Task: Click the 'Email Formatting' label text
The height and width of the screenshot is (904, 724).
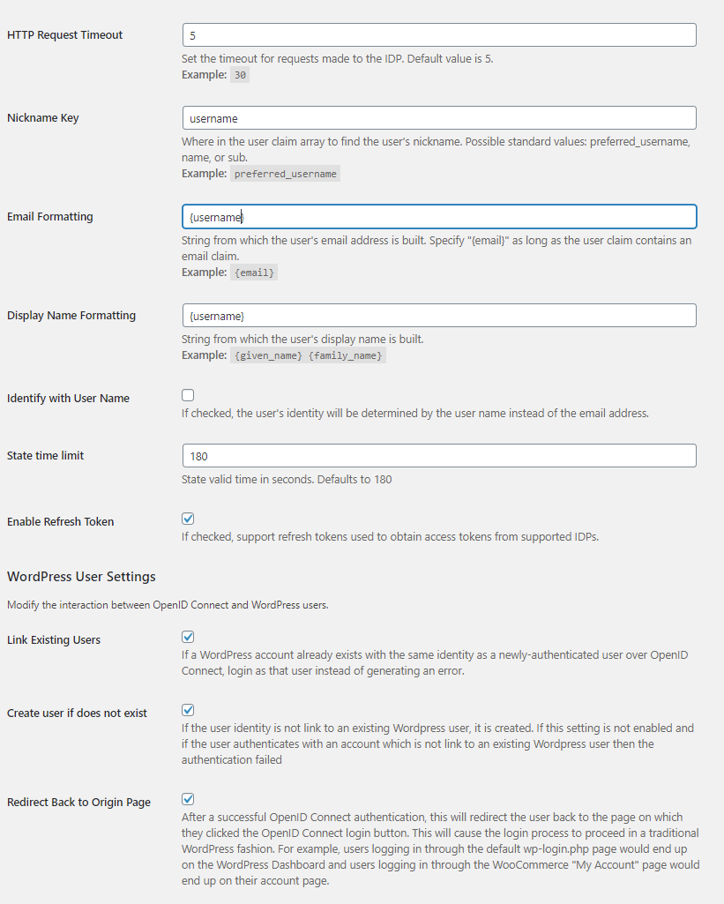Action: 50,217
